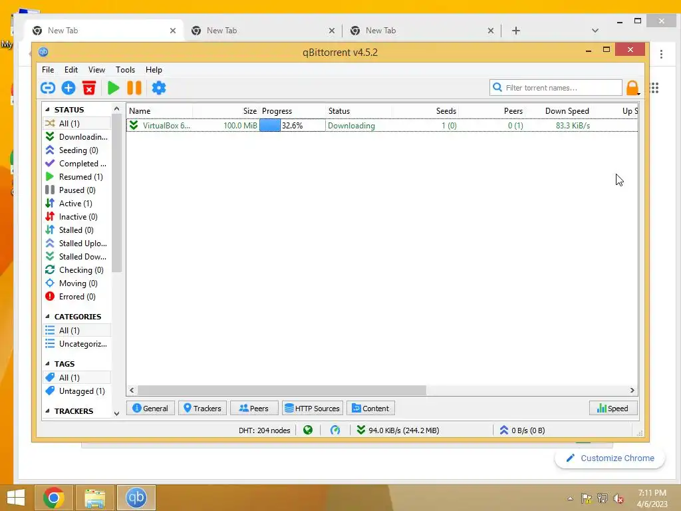Select the Stalled (0) filter
The width and height of the screenshot is (681, 511).
coord(77,230)
